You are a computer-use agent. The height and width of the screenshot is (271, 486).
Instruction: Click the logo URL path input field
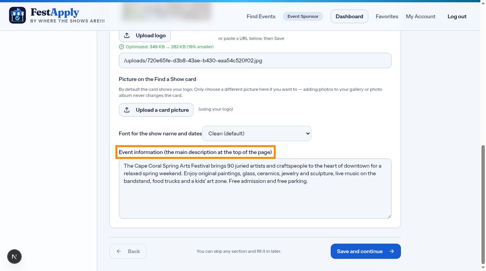[x=255, y=60]
